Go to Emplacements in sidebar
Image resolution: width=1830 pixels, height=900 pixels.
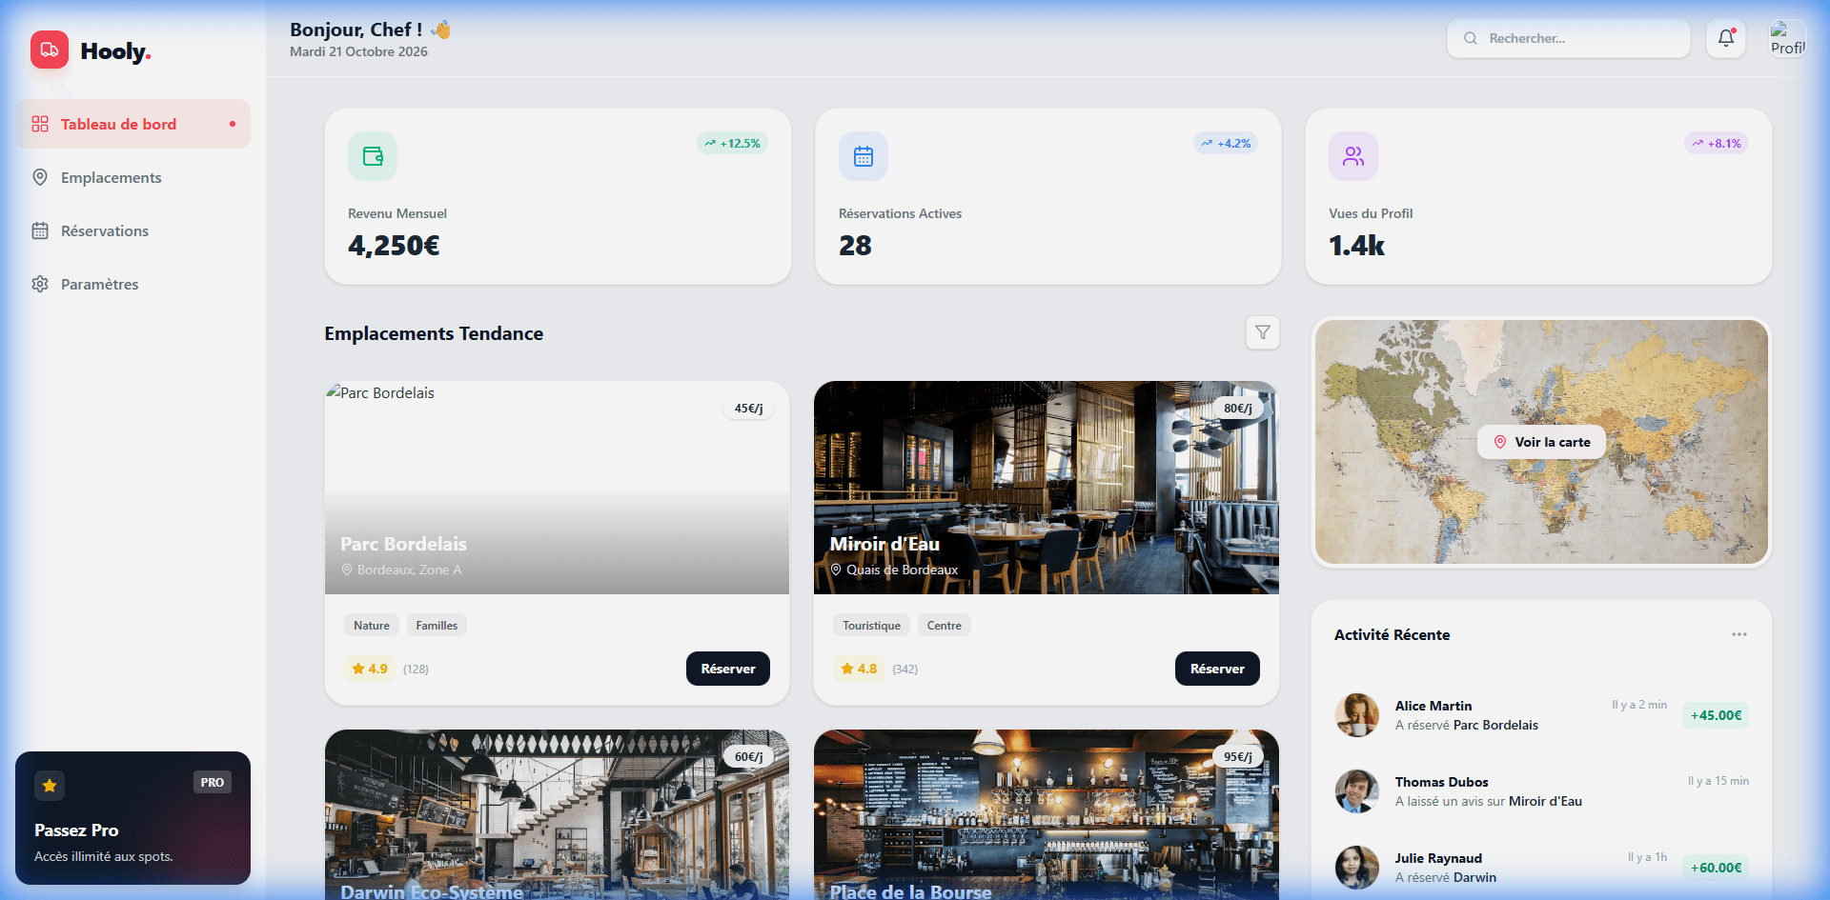tap(111, 177)
